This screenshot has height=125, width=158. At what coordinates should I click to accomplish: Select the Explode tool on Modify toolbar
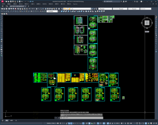(x=156, y=52)
